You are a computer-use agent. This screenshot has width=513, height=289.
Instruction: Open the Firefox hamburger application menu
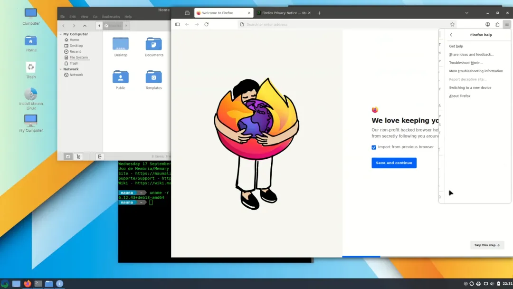[x=507, y=24]
